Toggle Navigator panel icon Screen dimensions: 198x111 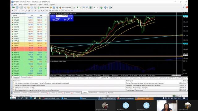point(28,7)
